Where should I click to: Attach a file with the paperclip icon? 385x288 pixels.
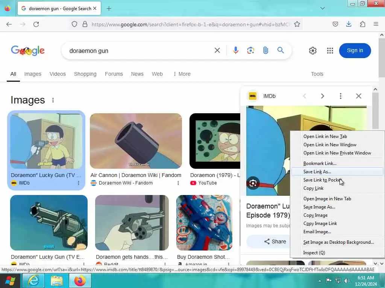click(x=265, y=51)
